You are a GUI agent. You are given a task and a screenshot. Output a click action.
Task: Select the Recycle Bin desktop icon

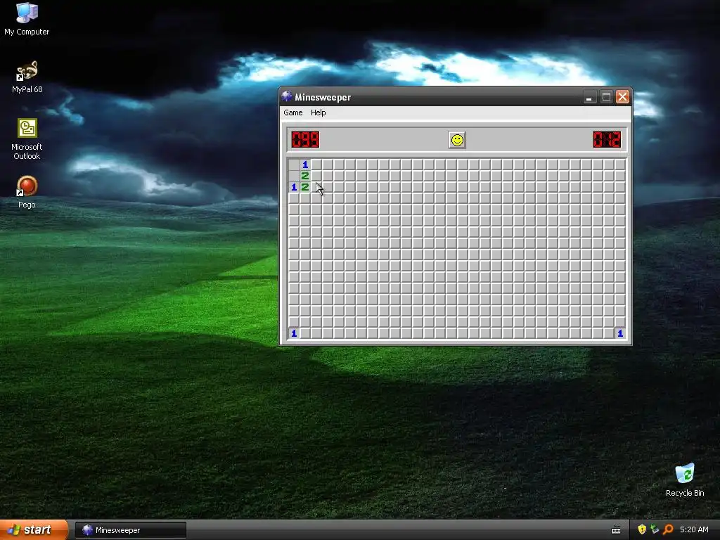685,480
